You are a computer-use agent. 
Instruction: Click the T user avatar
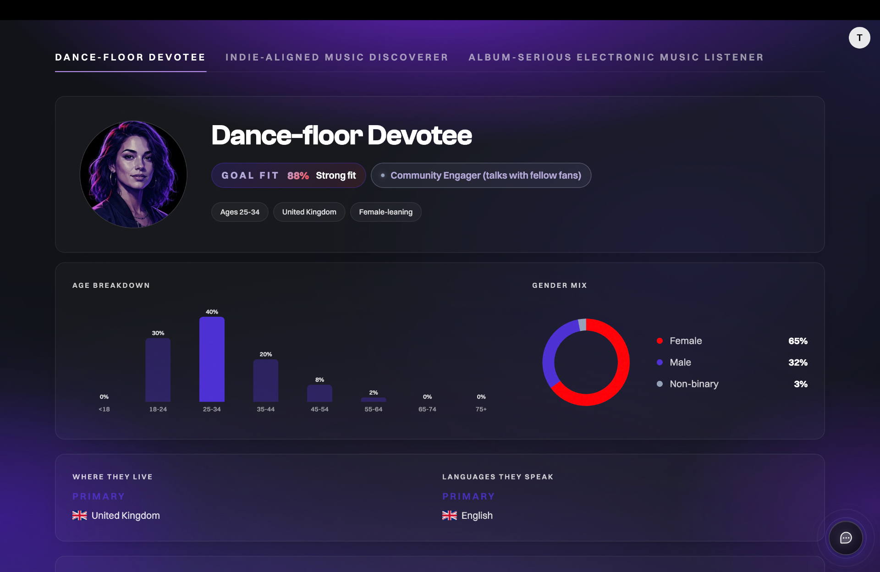point(859,38)
